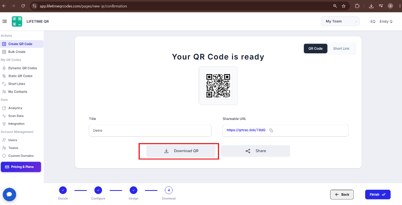This screenshot has height=205, width=402.
Task: Click the Emily Q user name
Action: 386,22
